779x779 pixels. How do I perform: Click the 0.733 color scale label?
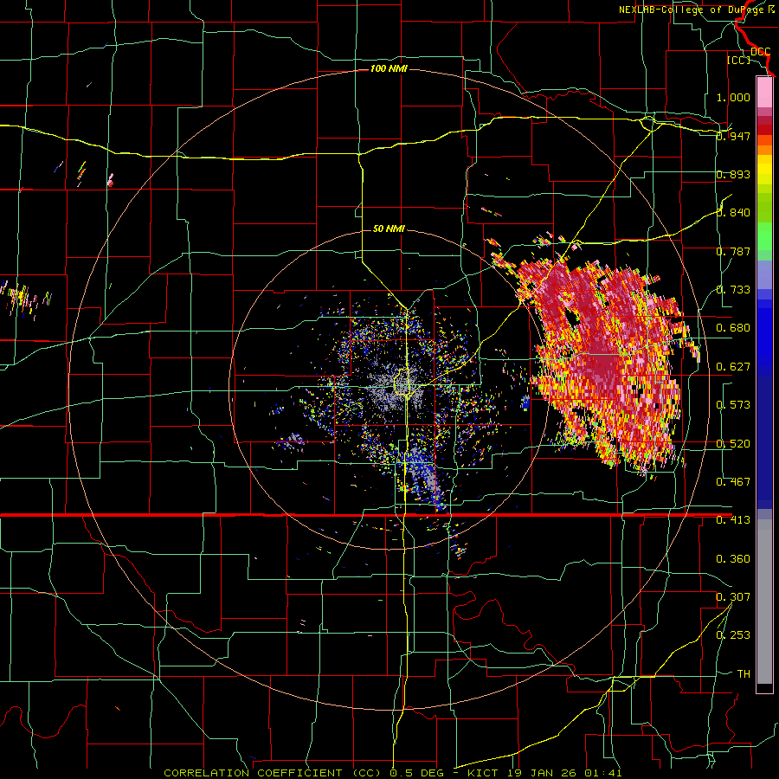[x=733, y=290]
